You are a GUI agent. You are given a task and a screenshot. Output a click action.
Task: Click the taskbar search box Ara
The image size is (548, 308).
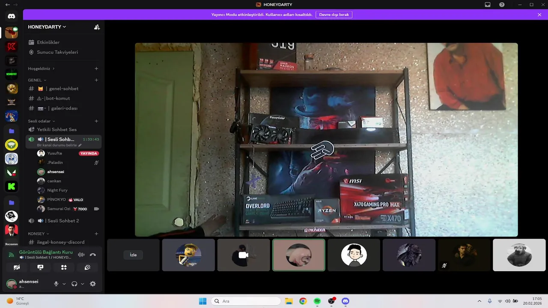coord(246,301)
